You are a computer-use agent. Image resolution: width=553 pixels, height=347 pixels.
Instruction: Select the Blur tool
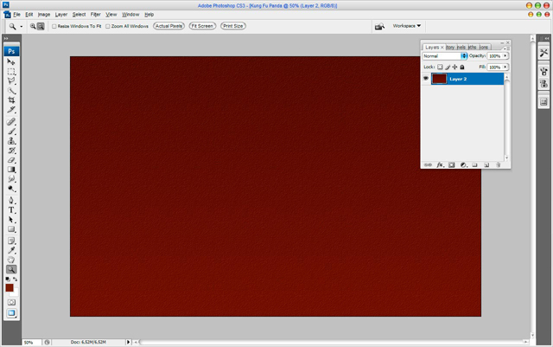pyautogui.click(x=11, y=179)
